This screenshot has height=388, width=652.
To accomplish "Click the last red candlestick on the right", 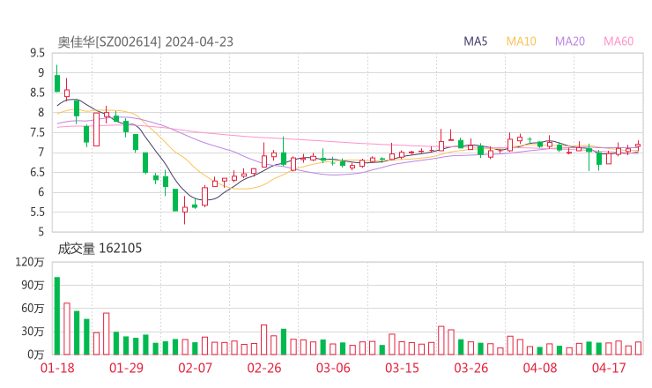I will (638, 145).
